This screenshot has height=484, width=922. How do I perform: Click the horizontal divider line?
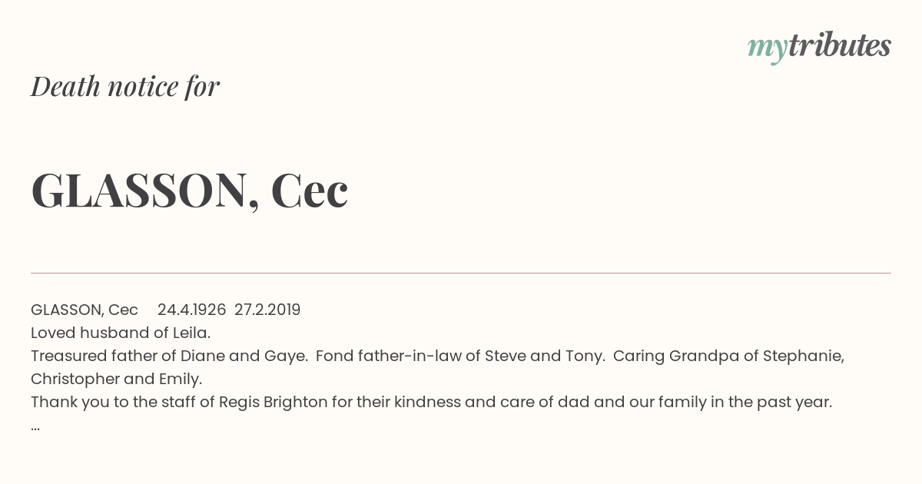pyautogui.click(x=461, y=273)
